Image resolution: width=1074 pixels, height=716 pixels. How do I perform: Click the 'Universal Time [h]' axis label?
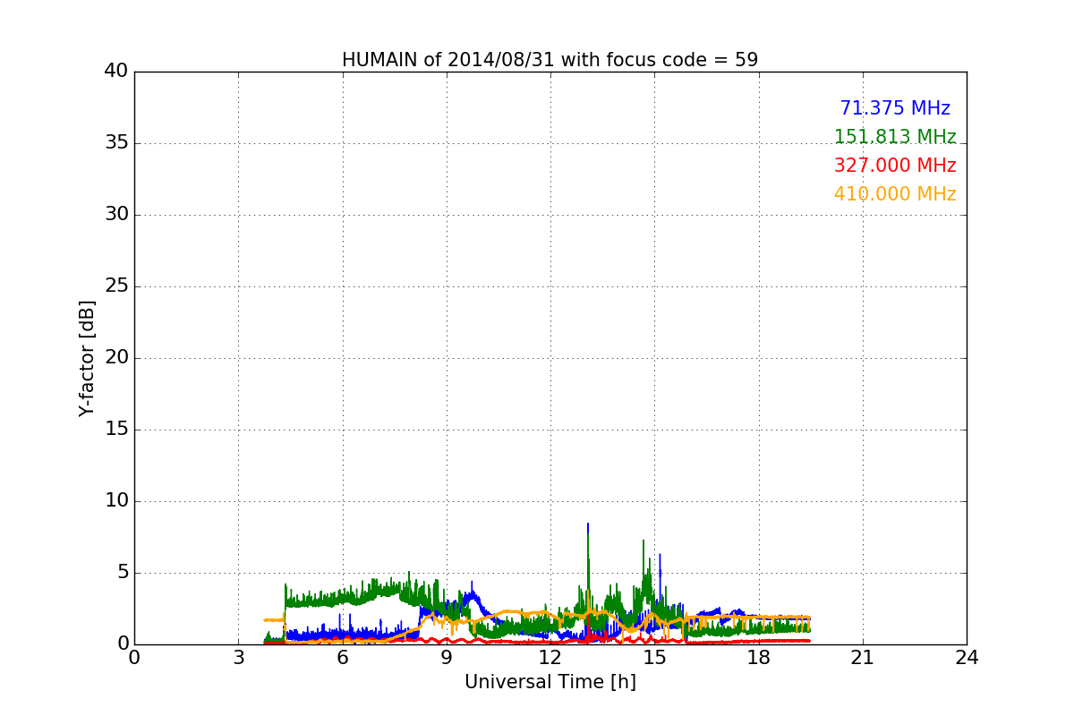tap(550, 682)
